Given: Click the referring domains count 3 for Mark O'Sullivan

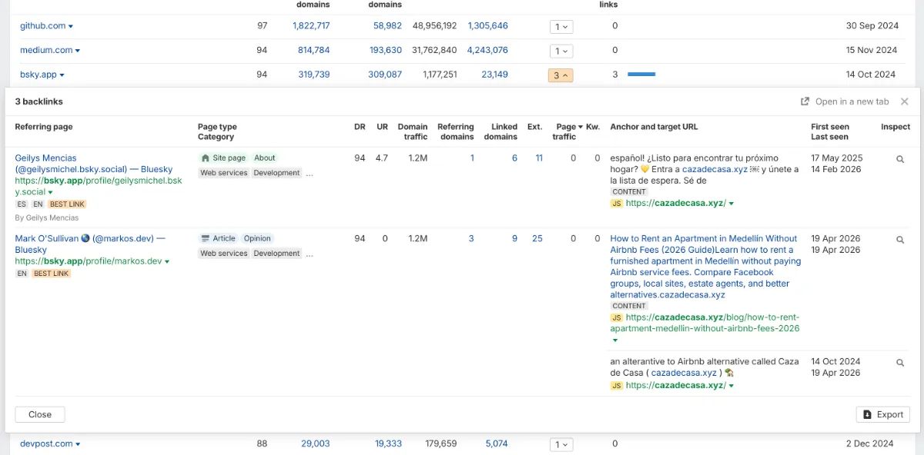Looking at the screenshot, I should point(471,239).
